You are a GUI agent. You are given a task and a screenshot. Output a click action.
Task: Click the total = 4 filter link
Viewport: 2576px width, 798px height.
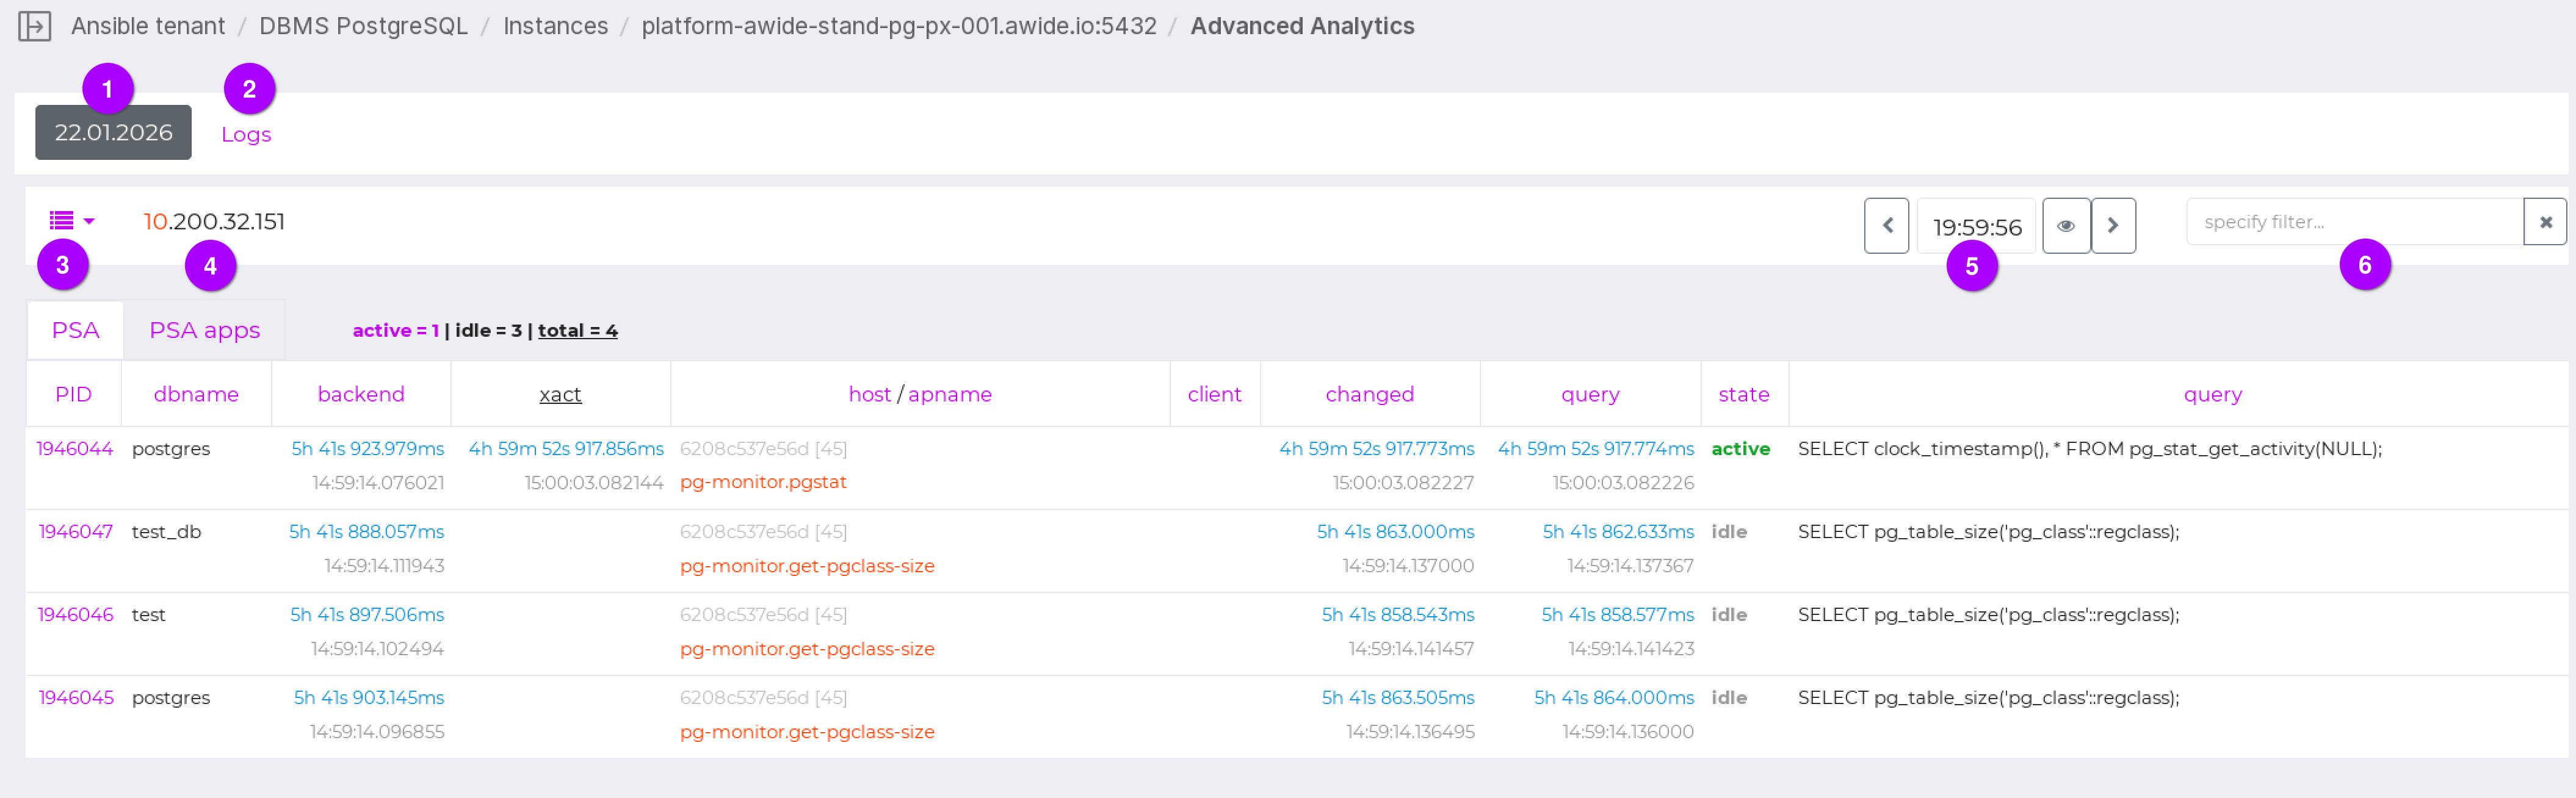(x=577, y=330)
